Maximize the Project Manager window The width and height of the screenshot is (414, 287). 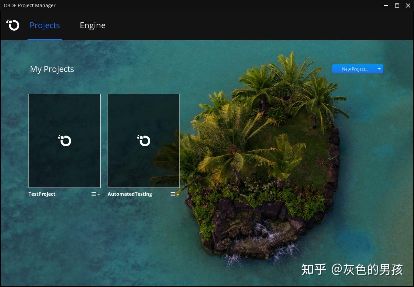(397, 6)
